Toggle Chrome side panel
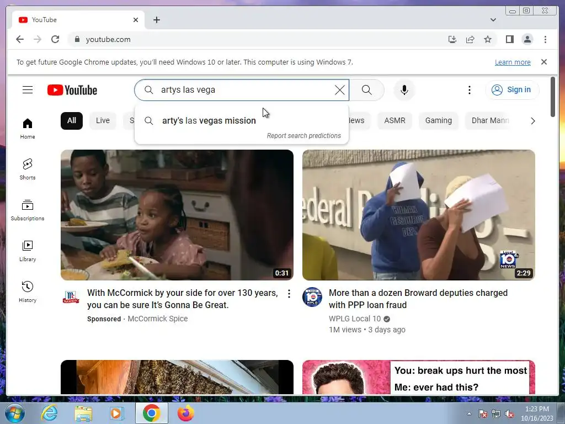The width and height of the screenshot is (565, 424). [509, 39]
